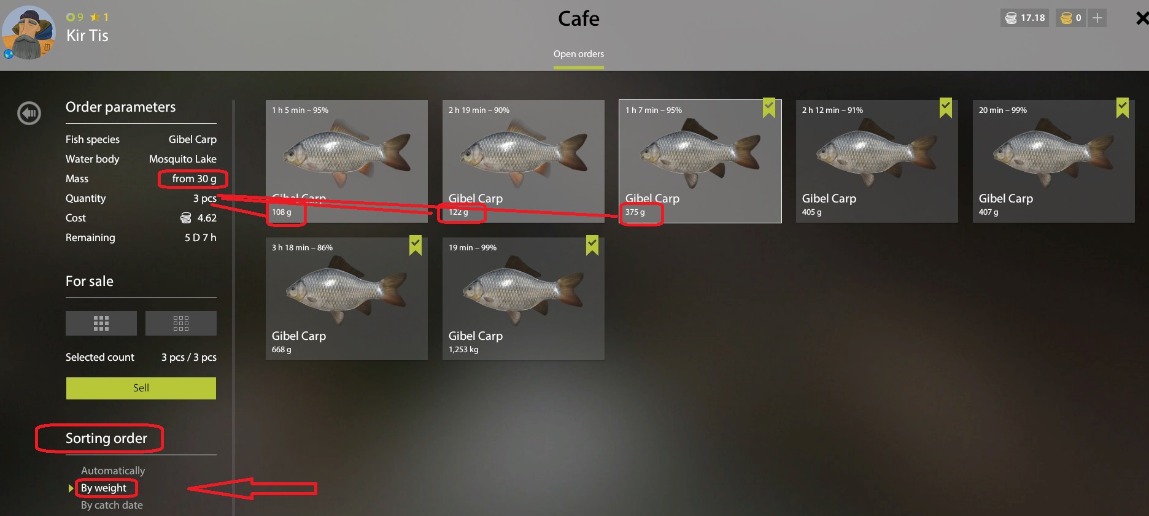Click the Sell button

coord(141,388)
